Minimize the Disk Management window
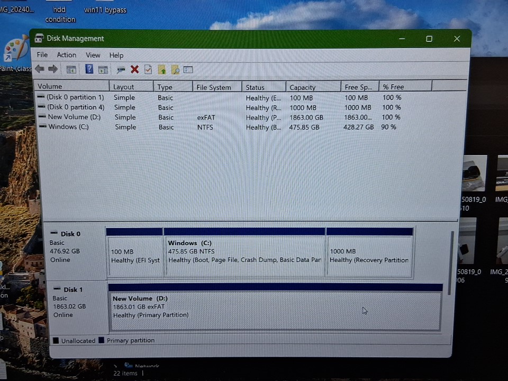The width and height of the screenshot is (508, 381). (402, 39)
